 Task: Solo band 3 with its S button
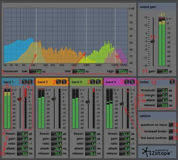pyautogui.click(x=92, y=82)
